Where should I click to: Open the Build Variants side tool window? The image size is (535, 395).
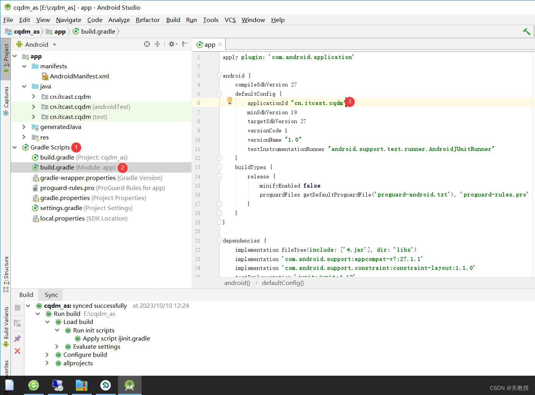(6, 327)
